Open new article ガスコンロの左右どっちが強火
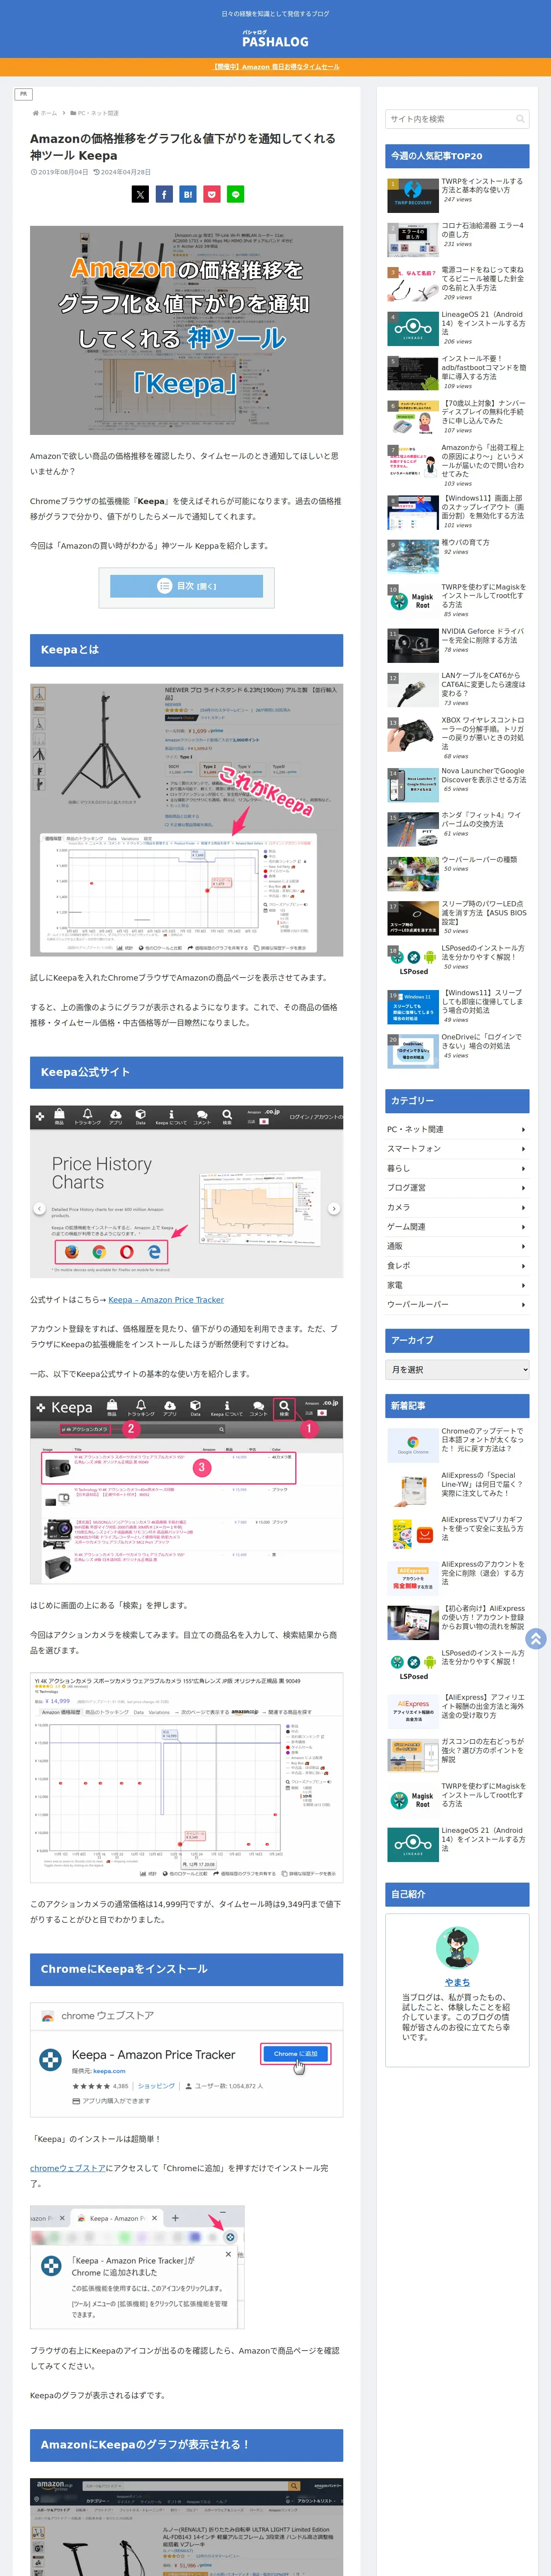 pos(457,1755)
